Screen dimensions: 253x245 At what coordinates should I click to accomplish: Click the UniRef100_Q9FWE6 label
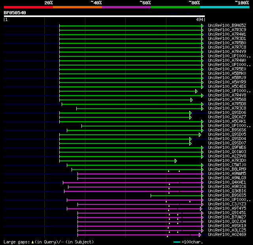(x=227, y=148)
